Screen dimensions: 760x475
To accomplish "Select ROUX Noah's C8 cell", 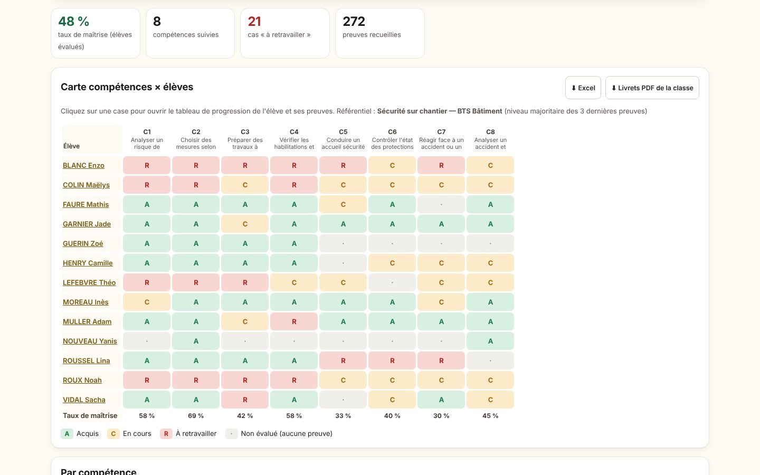I will point(490,380).
